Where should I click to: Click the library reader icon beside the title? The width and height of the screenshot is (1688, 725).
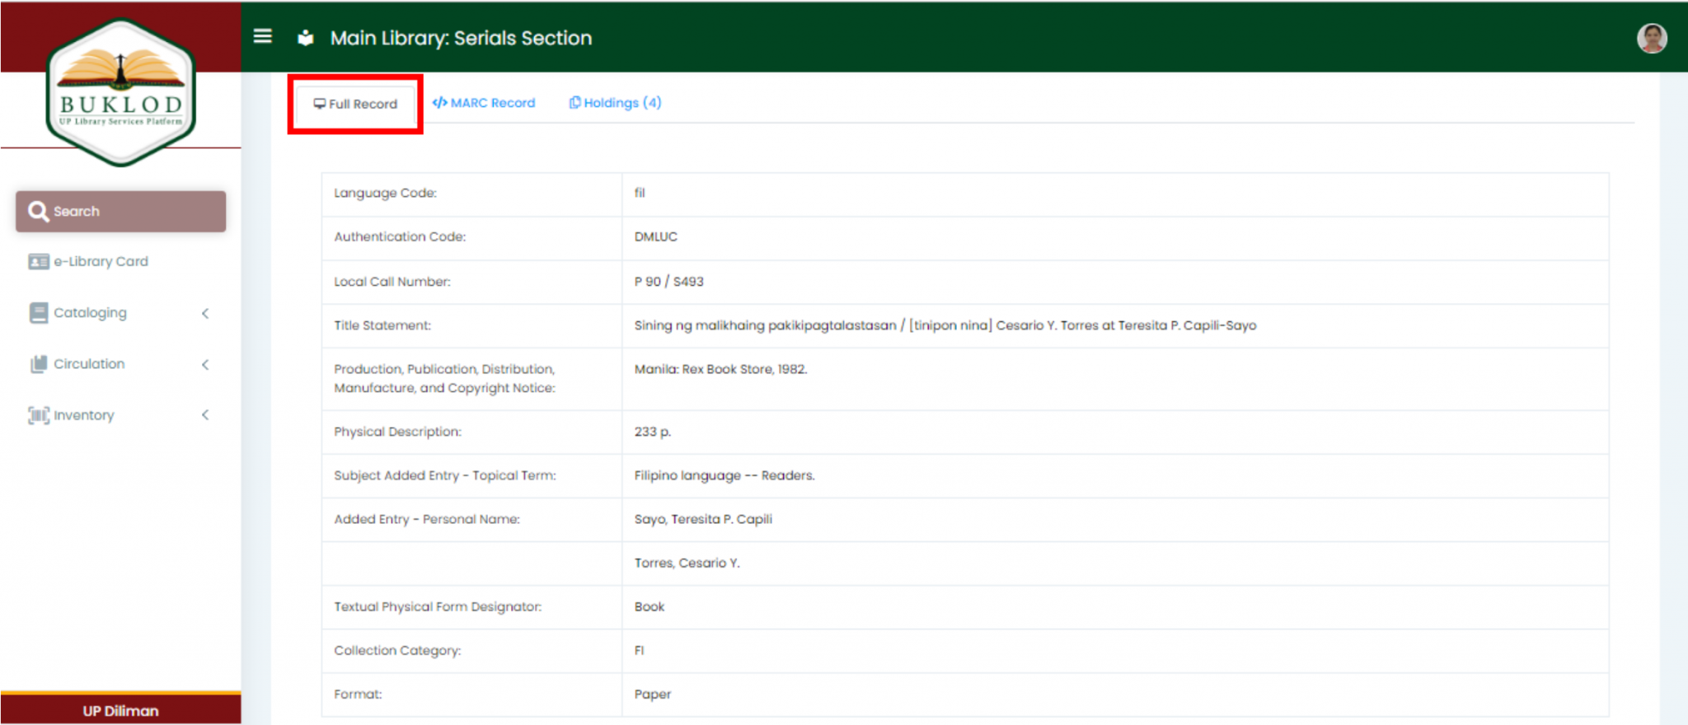[306, 38]
